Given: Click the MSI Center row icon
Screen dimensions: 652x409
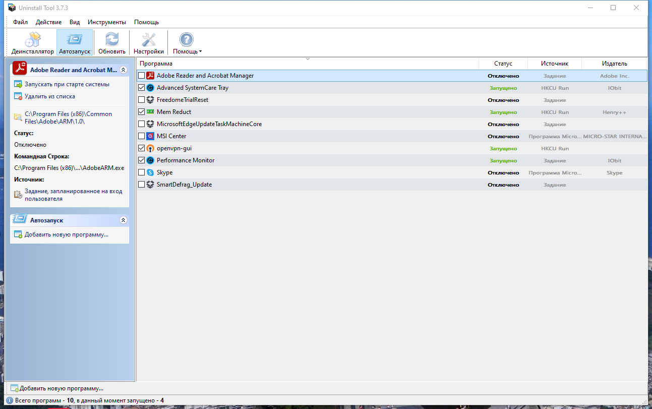Looking at the screenshot, I should pyautogui.click(x=150, y=136).
